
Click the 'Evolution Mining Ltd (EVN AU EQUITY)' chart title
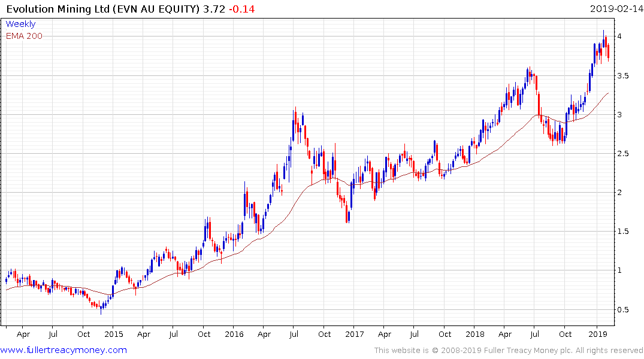click(103, 9)
